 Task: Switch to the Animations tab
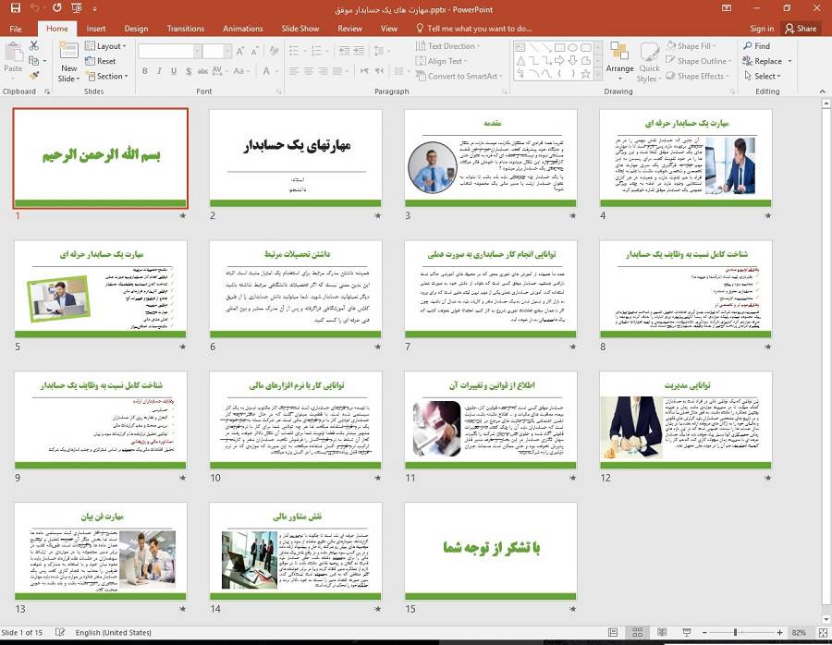click(242, 28)
